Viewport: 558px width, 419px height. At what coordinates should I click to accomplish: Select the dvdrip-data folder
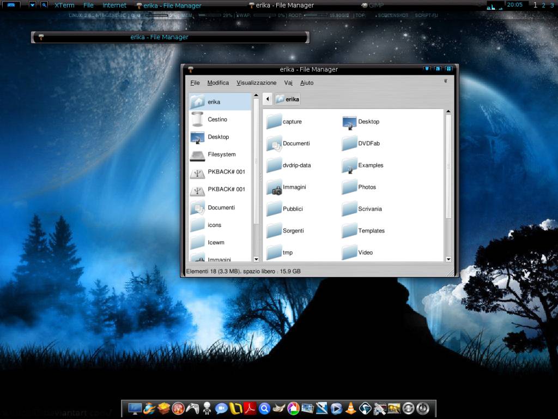tap(289, 165)
